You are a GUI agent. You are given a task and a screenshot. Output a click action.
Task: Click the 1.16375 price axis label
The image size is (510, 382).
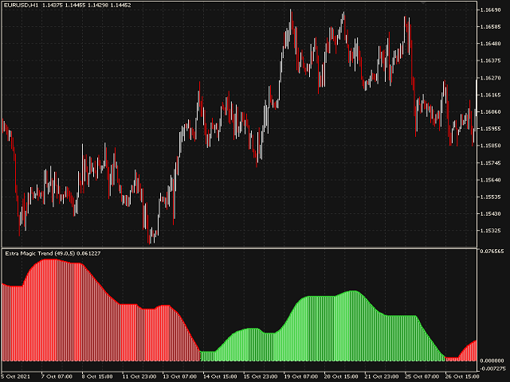click(x=491, y=60)
